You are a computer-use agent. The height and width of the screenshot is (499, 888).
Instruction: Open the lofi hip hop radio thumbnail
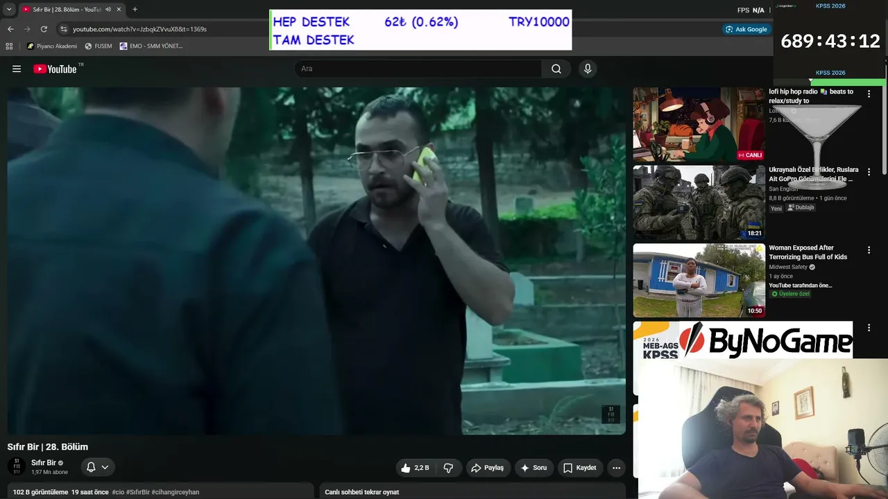click(x=699, y=125)
